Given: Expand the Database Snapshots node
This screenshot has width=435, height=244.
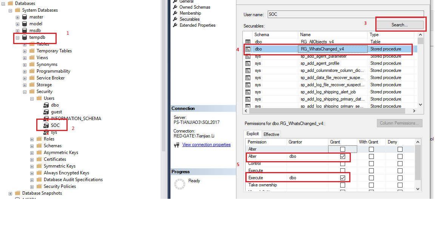Looking at the screenshot, I should pyautogui.click(x=10, y=194).
